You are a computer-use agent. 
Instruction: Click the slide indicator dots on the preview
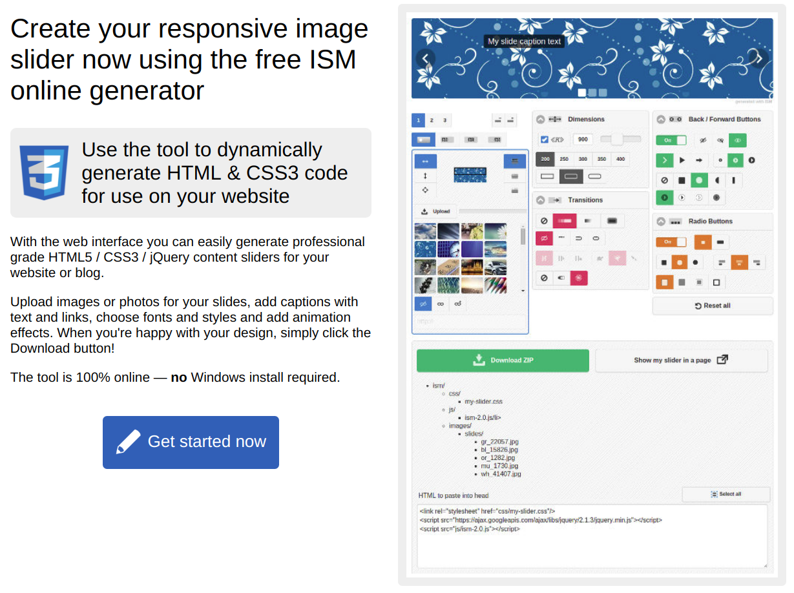[x=592, y=93]
